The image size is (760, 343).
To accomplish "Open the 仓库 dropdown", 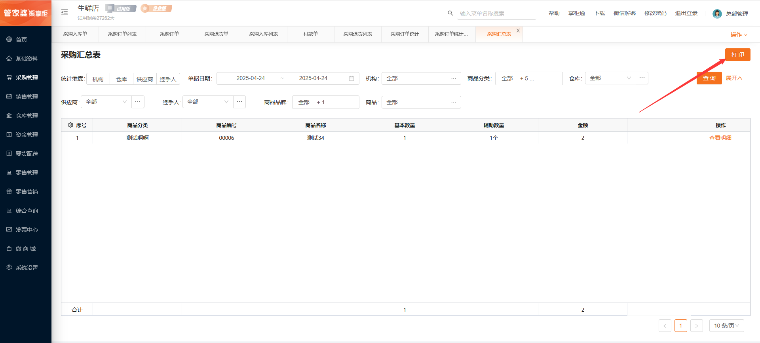I will [x=610, y=78].
